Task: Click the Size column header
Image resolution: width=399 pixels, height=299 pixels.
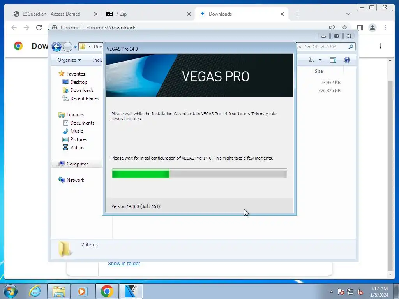Action: [x=319, y=71]
